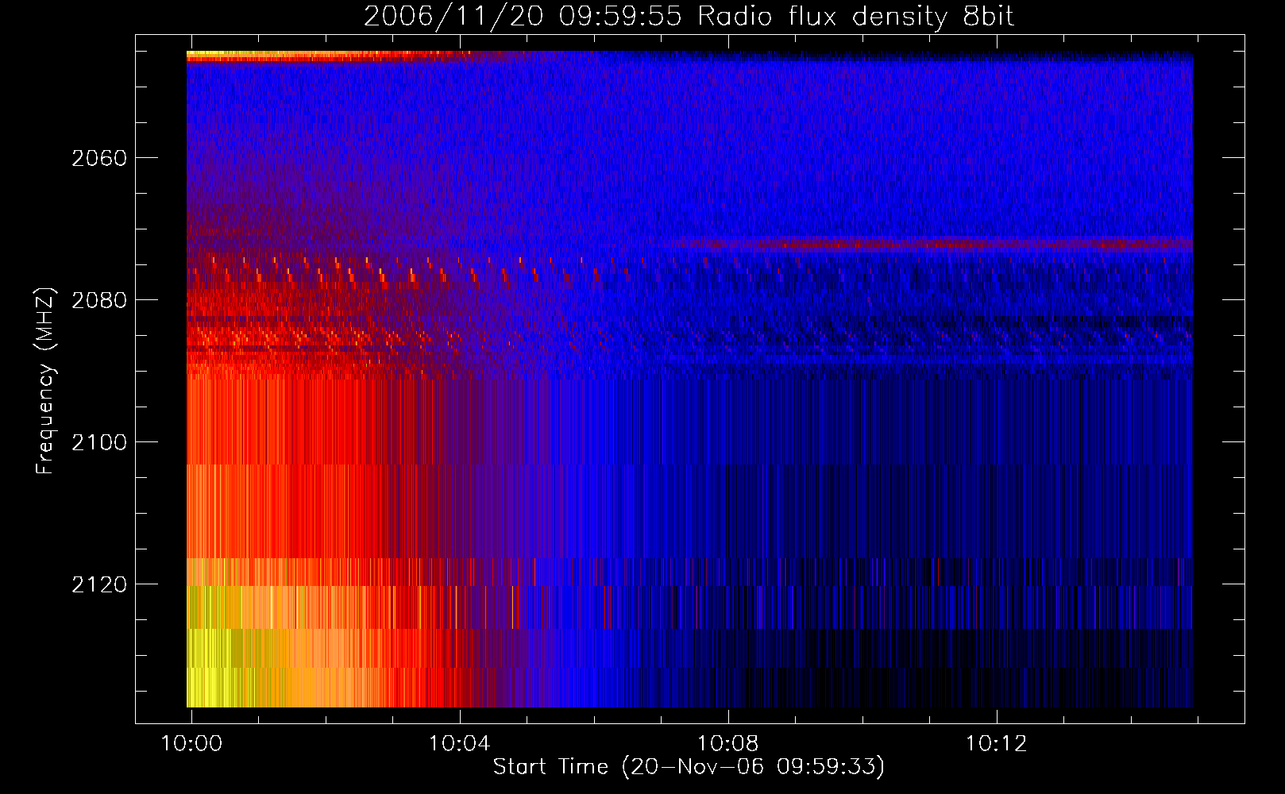Click the 'Frequency (MHZ)' y-axis label
The width and height of the screenshot is (1285, 794).
pyautogui.click(x=45, y=381)
